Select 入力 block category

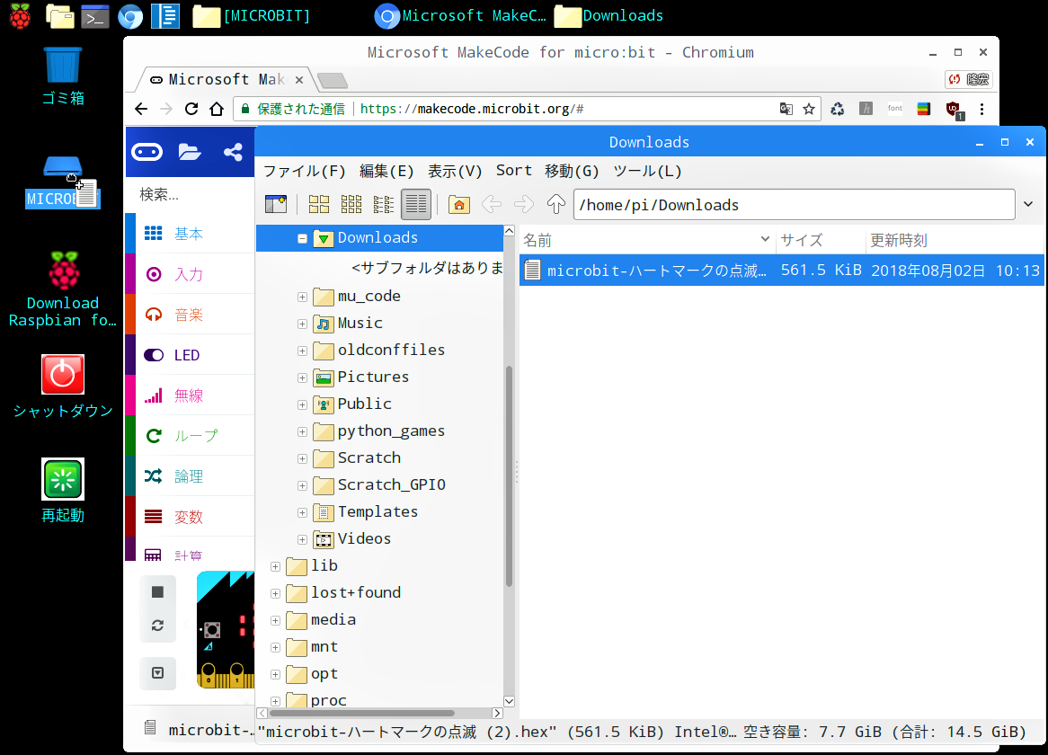[x=190, y=274]
